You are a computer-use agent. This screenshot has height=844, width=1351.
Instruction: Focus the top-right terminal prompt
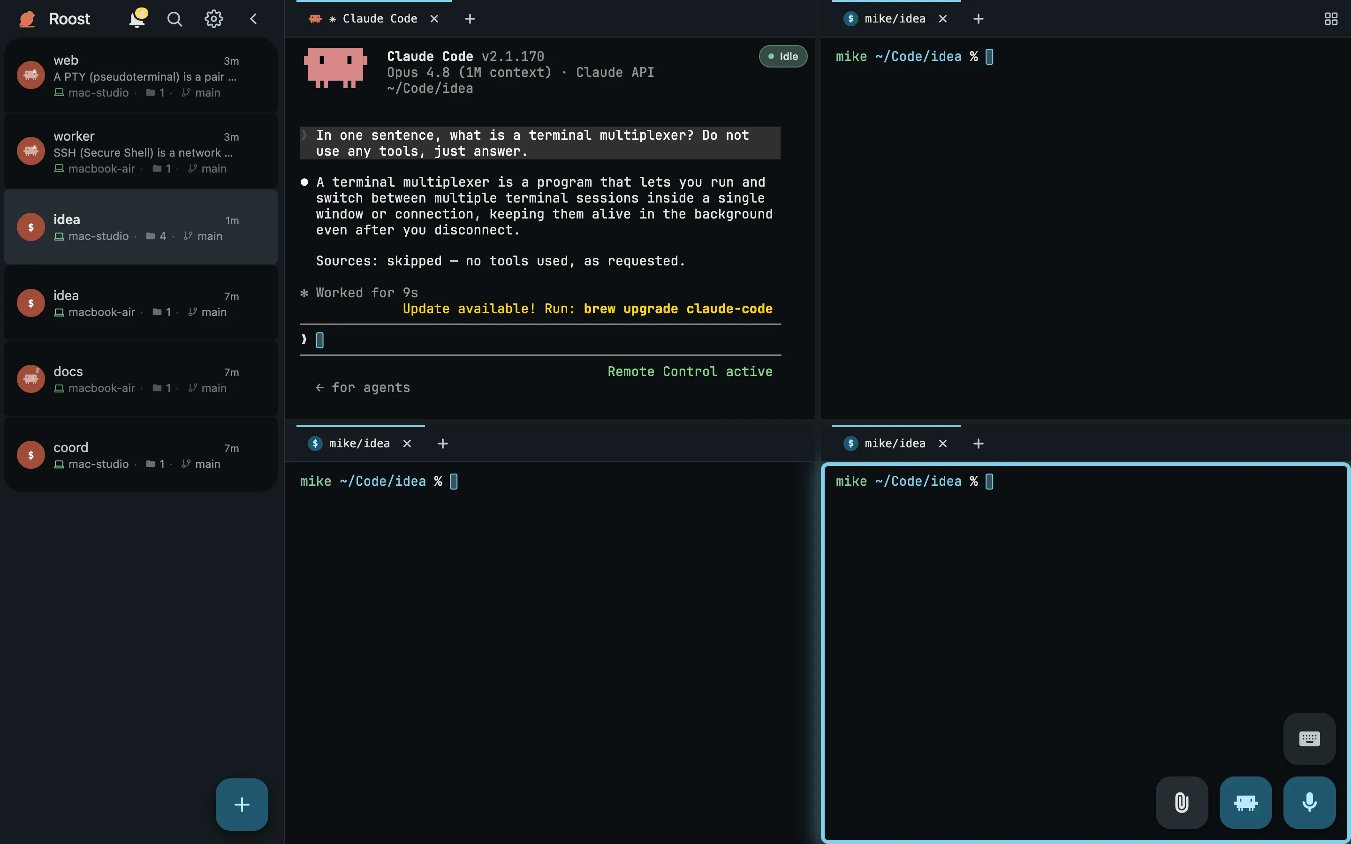tap(914, 57)
